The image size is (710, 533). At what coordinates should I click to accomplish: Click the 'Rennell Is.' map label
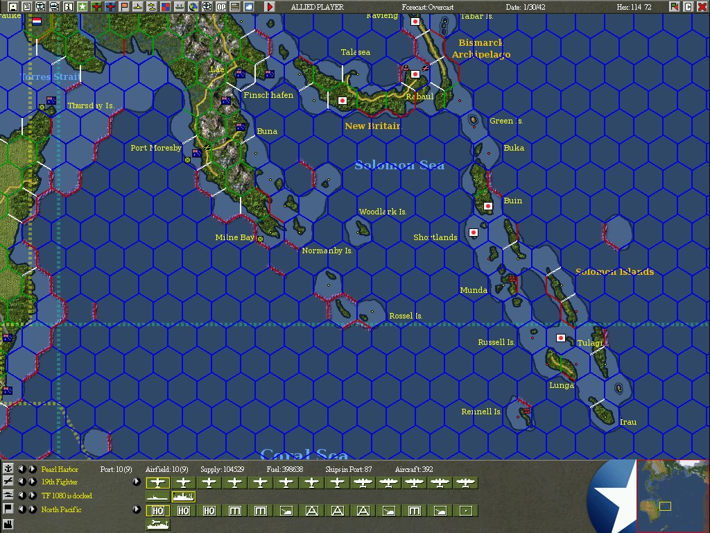(481, 412)
